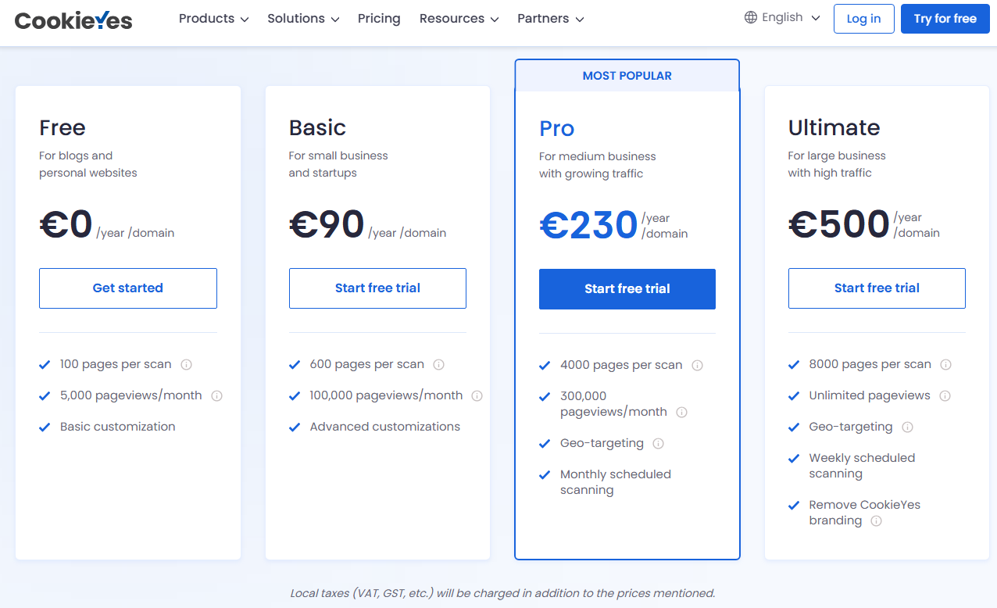997x608 pixels.
Task: Click info icon next to Unlimited pageviews
Action: coord(945,395)
